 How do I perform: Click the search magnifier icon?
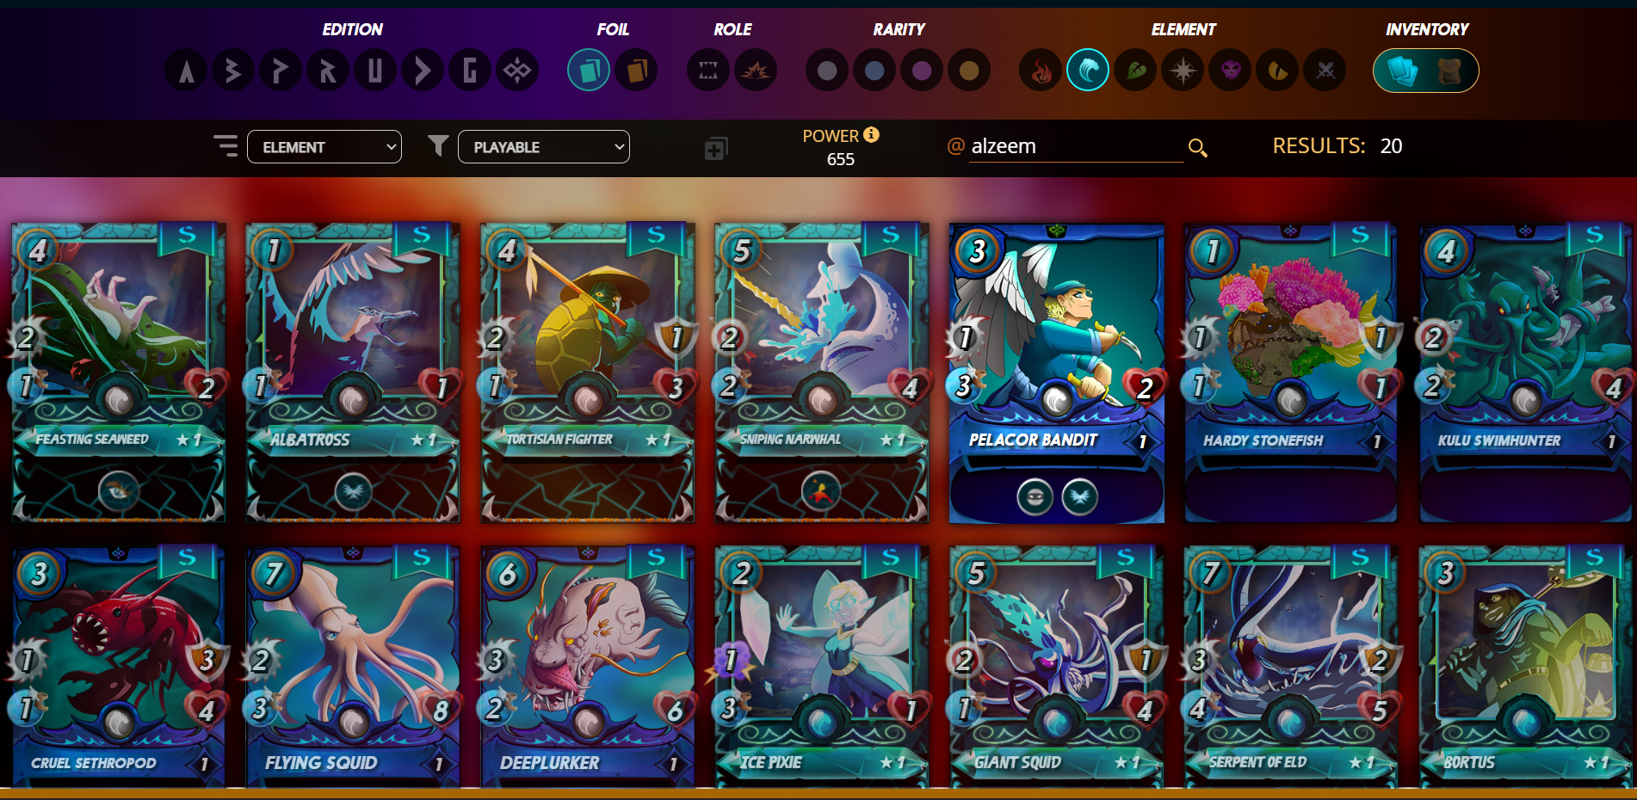[1197, 148]
